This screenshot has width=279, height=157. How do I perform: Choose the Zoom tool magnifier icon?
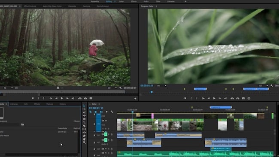(84, 142)
